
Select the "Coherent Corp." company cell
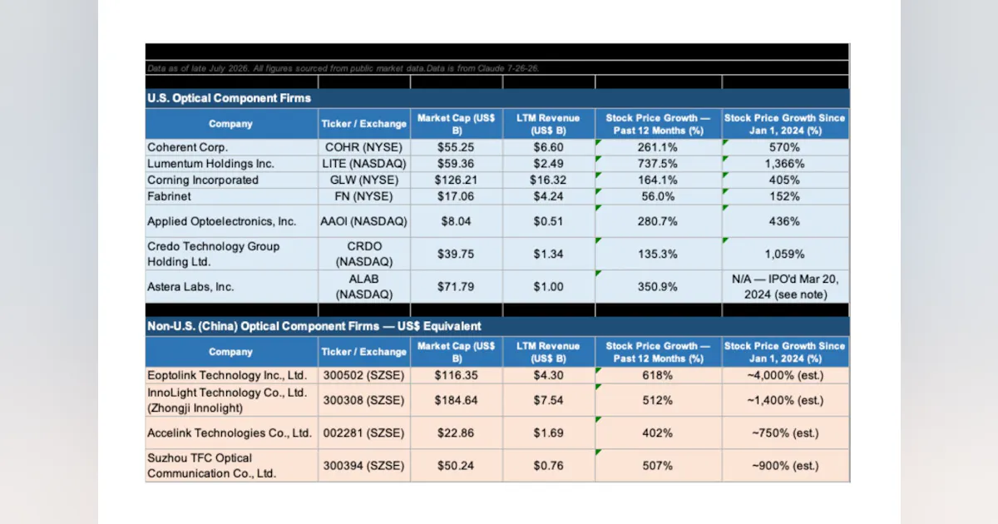coord(231,147)
